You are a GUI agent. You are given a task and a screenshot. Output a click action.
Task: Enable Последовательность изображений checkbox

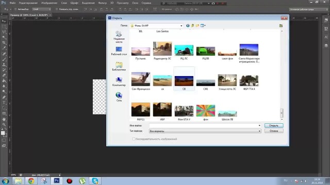point(134,139)
